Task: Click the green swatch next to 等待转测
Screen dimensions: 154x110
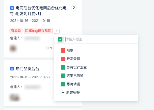Action: click(63, 84)
